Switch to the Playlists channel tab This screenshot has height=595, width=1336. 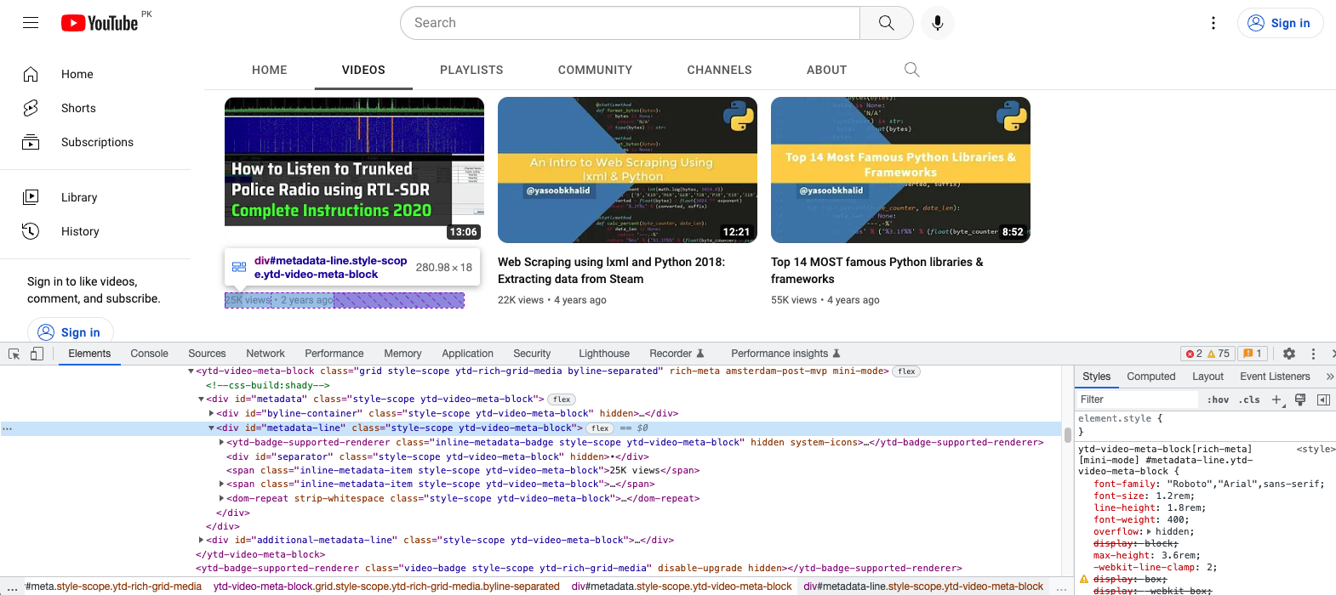[x=471, y=70]
